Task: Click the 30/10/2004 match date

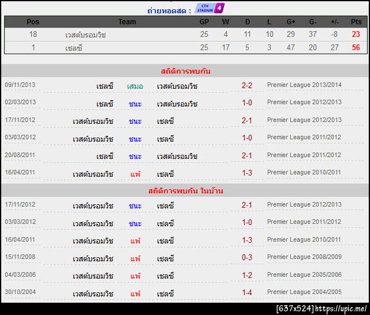Action: pyautogui.click(x=20, y=292)
